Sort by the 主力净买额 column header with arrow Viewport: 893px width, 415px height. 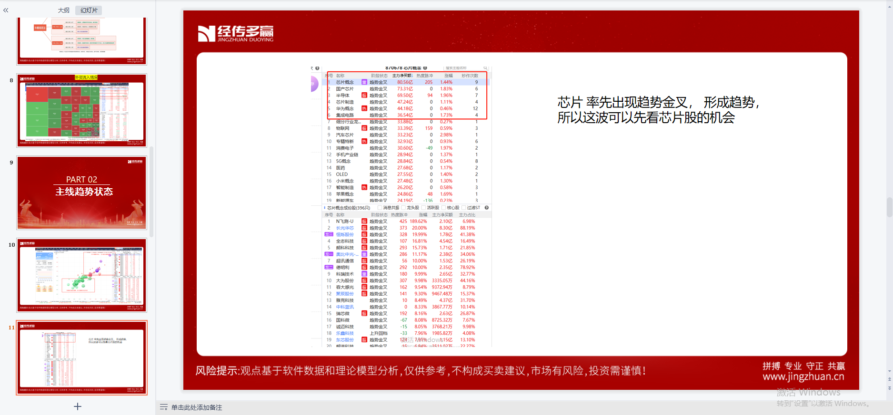pos(402,76)
